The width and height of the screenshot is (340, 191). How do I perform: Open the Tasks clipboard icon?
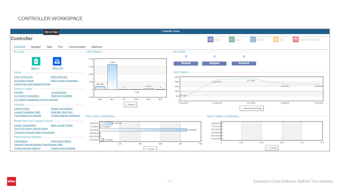point(36,61)
